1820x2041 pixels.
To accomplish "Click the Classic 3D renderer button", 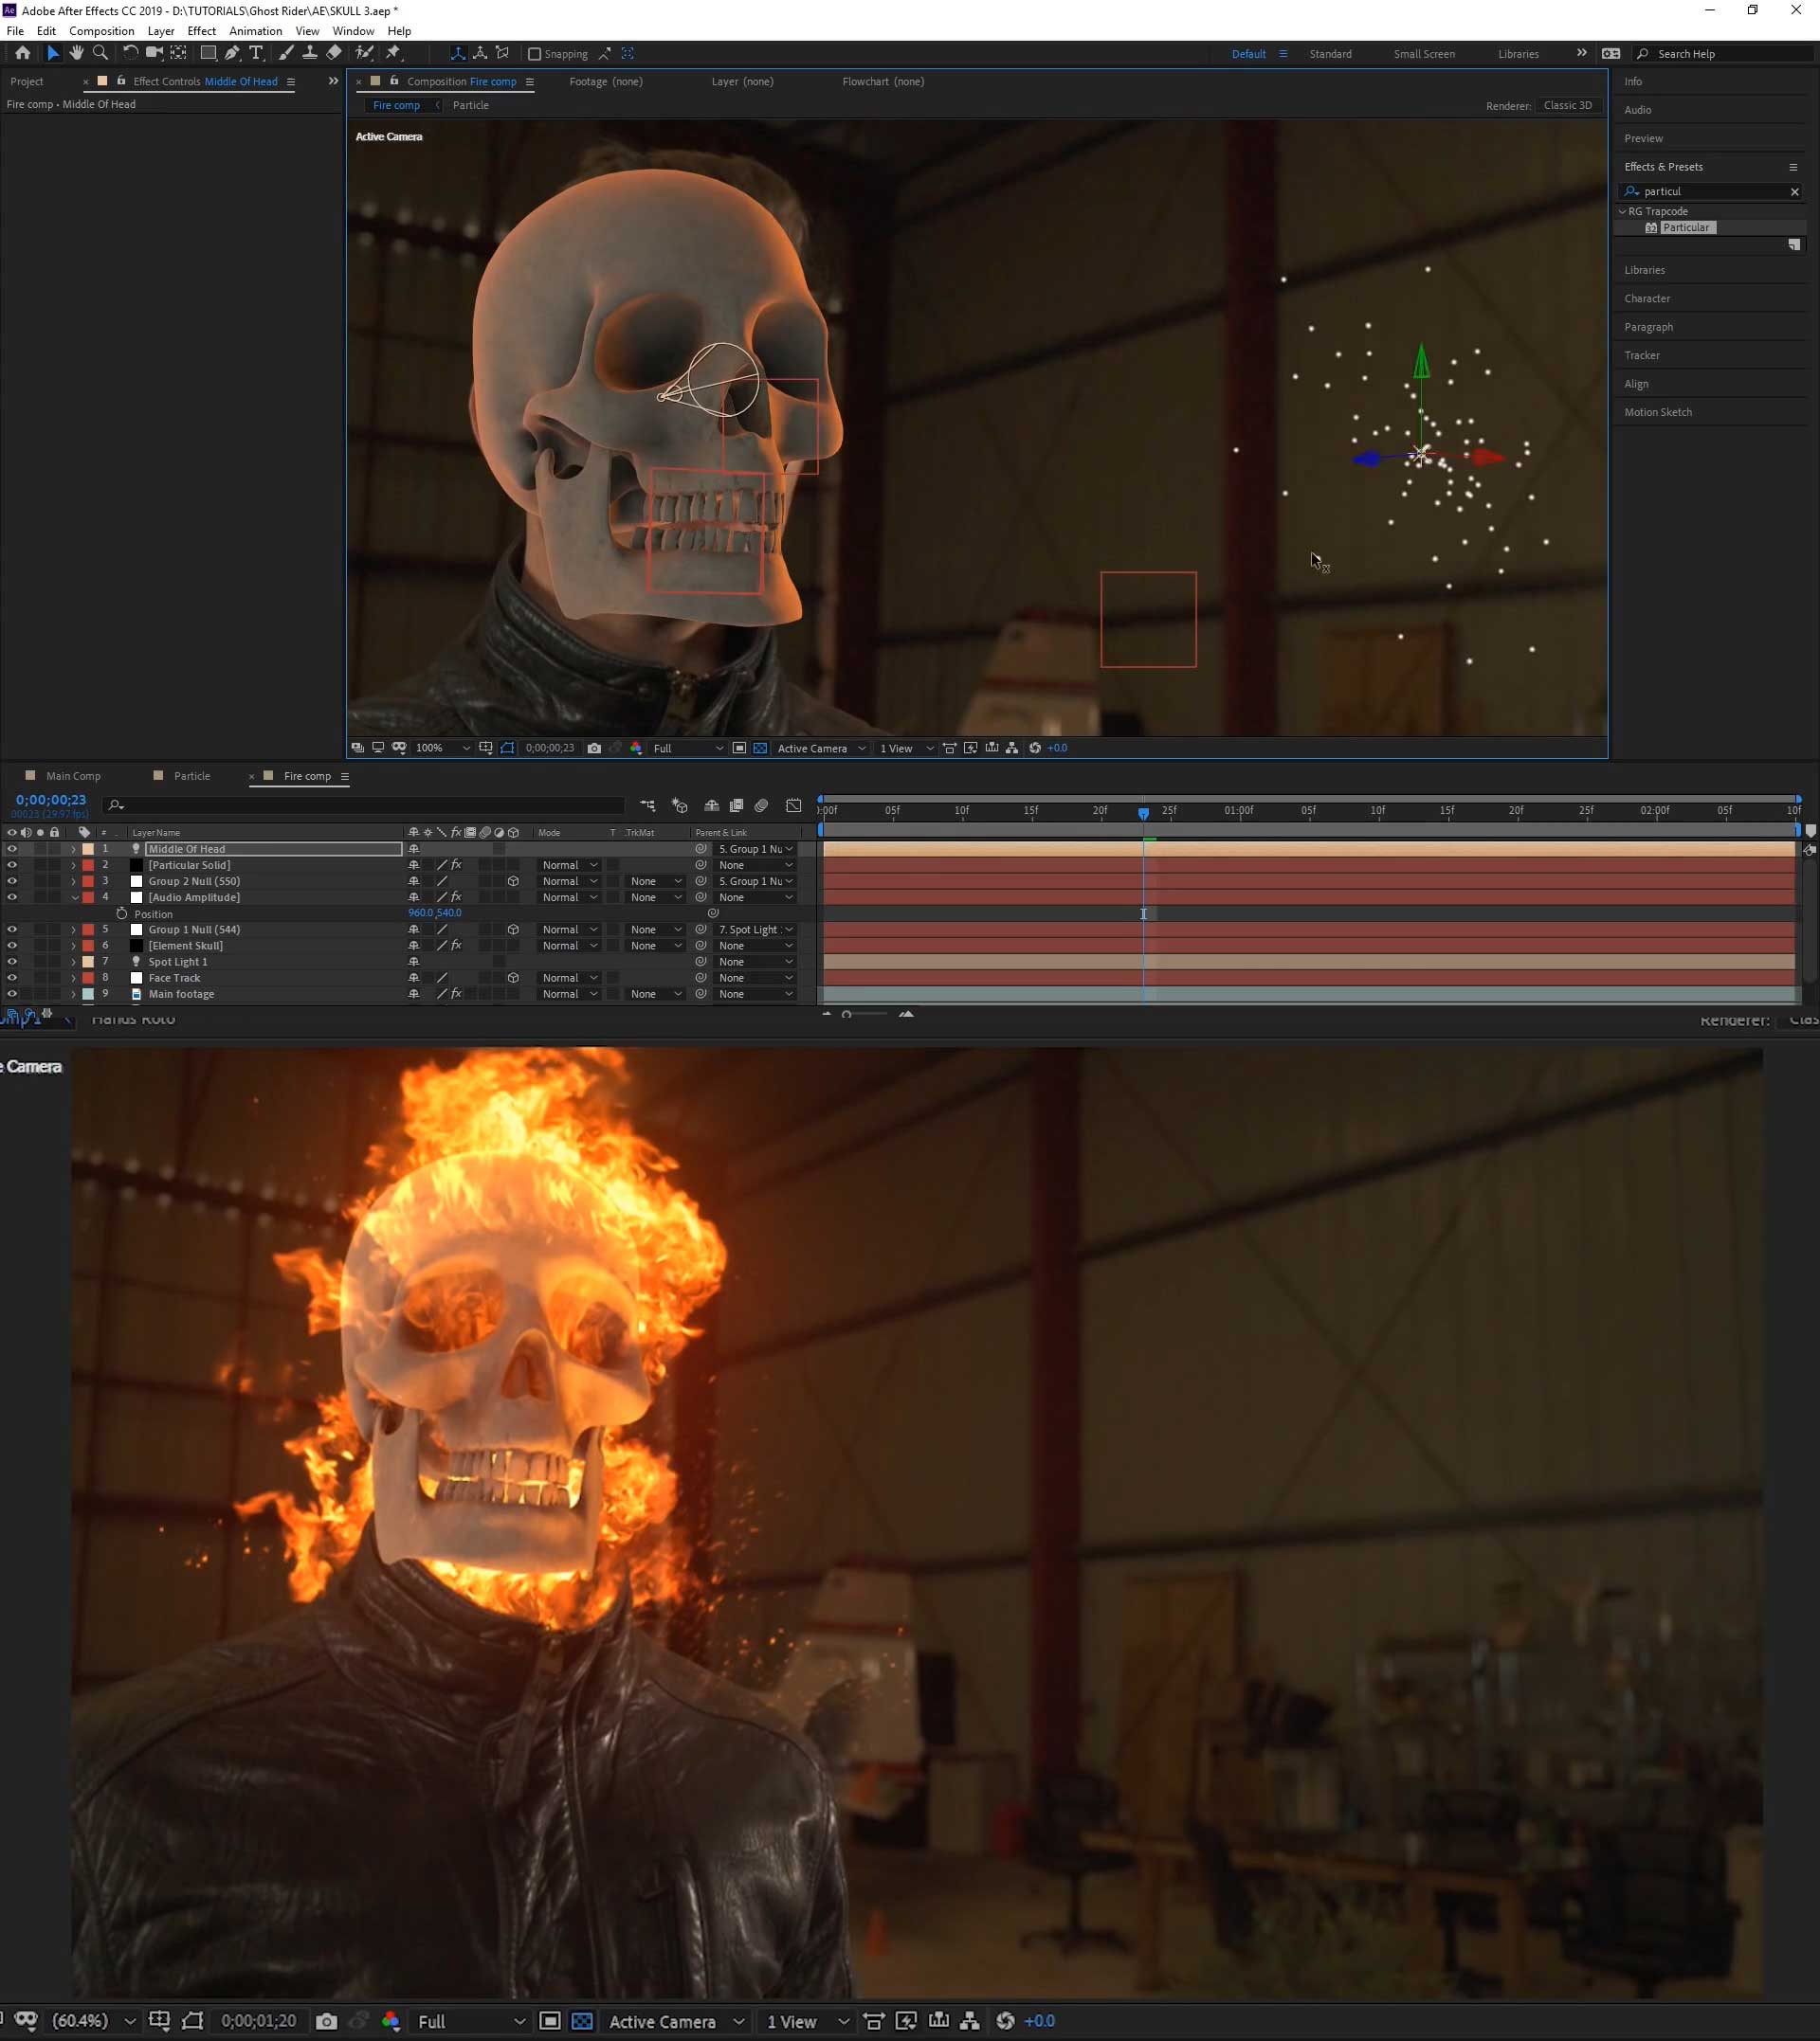I will tap(1568, 105).
